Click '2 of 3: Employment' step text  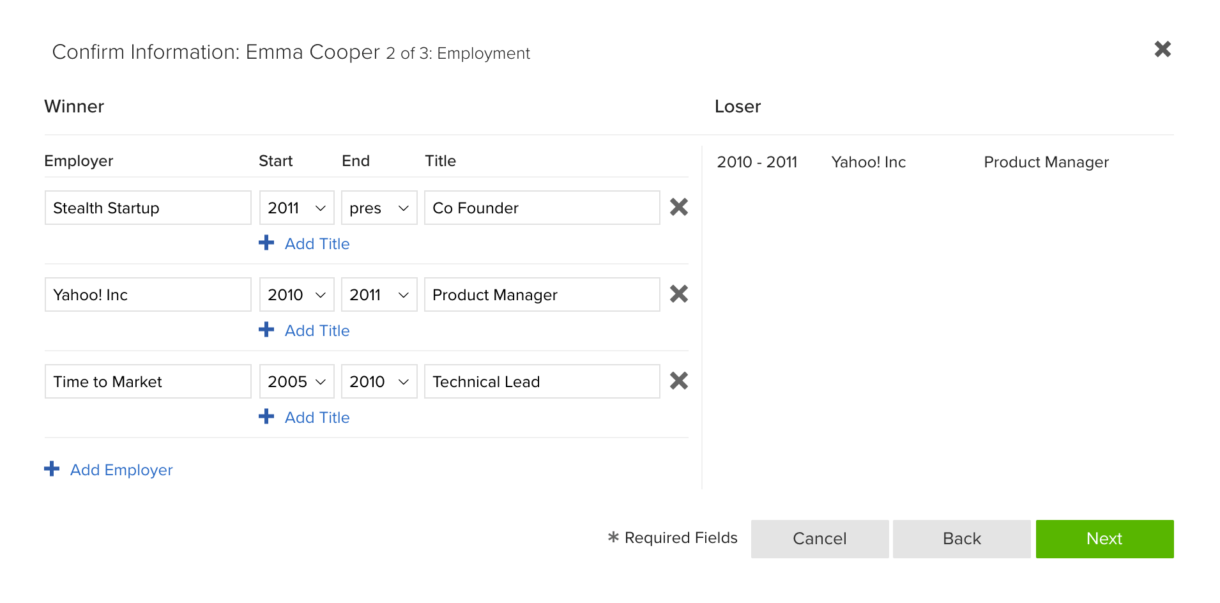point(458,53)
